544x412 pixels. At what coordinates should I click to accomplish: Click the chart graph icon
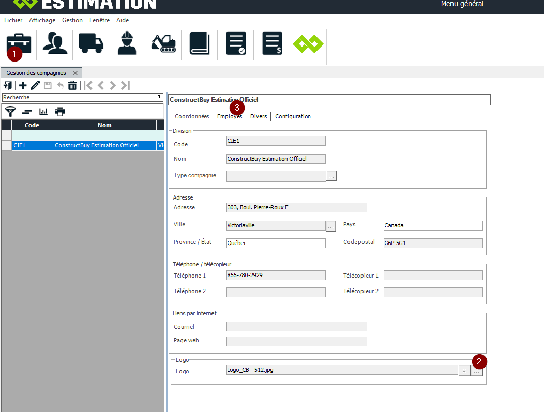[43, 112]
